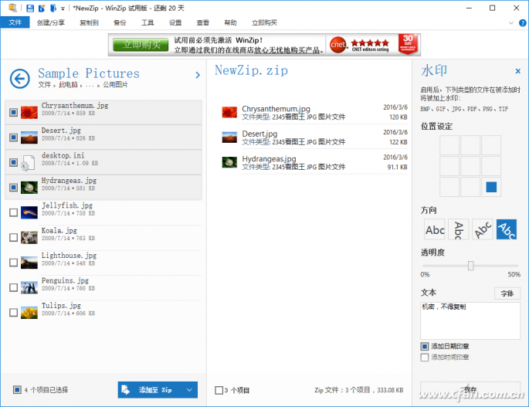Open the 帮助 ribbon tab
The width and height of the screenshot is (529, 407).
click(230, 22)
